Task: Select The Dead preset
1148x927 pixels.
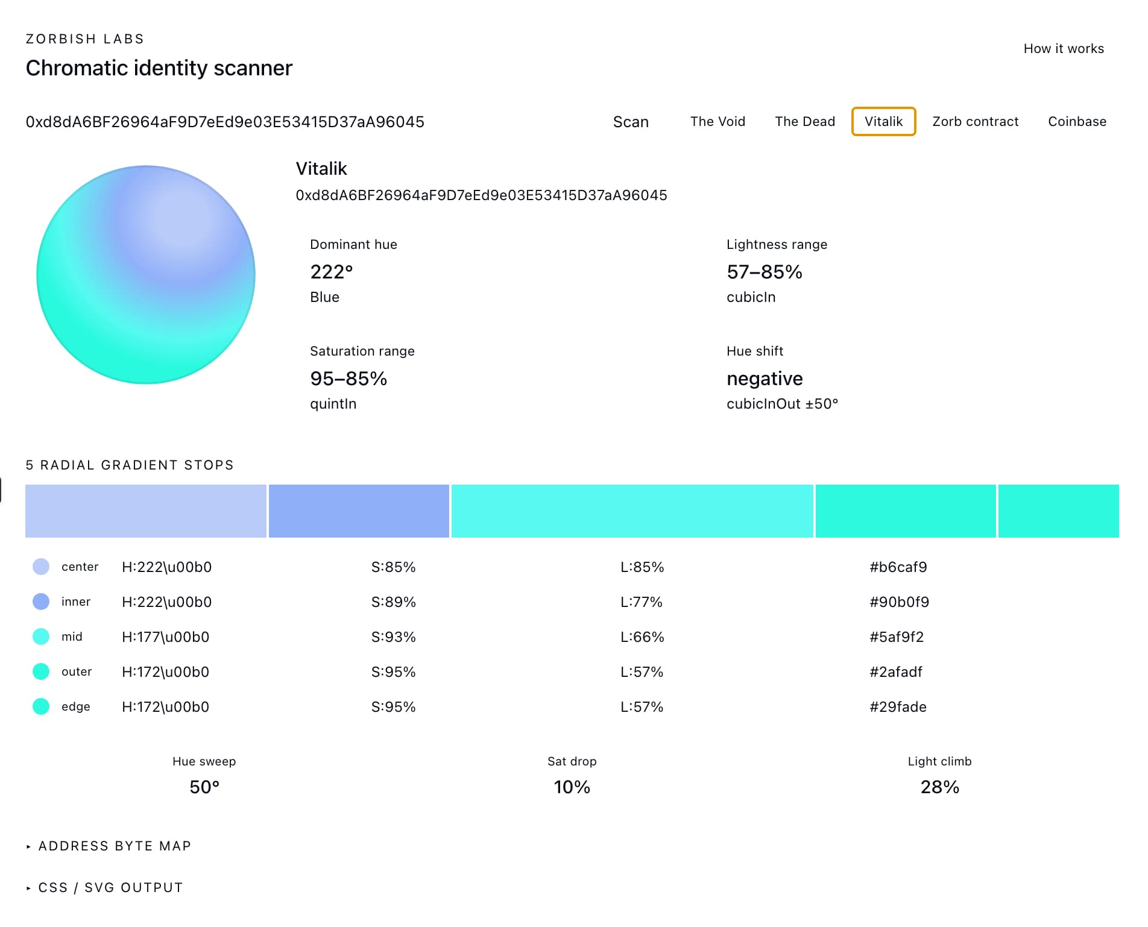Action: pos(805,122)
